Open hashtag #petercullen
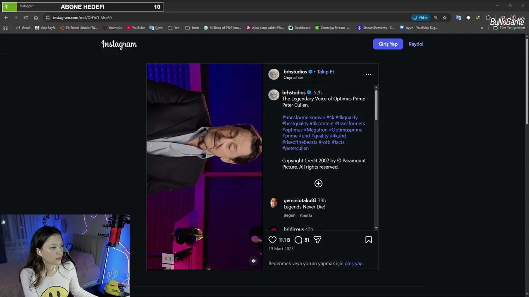This screenshot has height=297, width=529. [295, 148]
